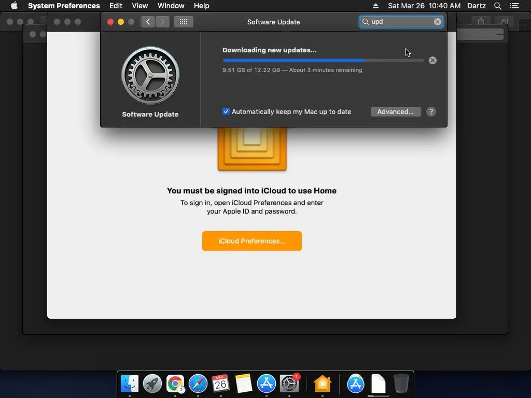Open help with the question mark button
The height and width of the screenshot is (398, 531).
(431, 112)
